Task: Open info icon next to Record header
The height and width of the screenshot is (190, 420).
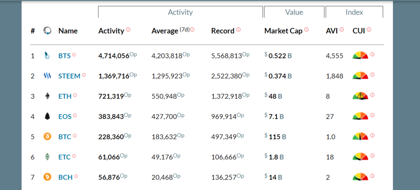Action: (238, 29)
